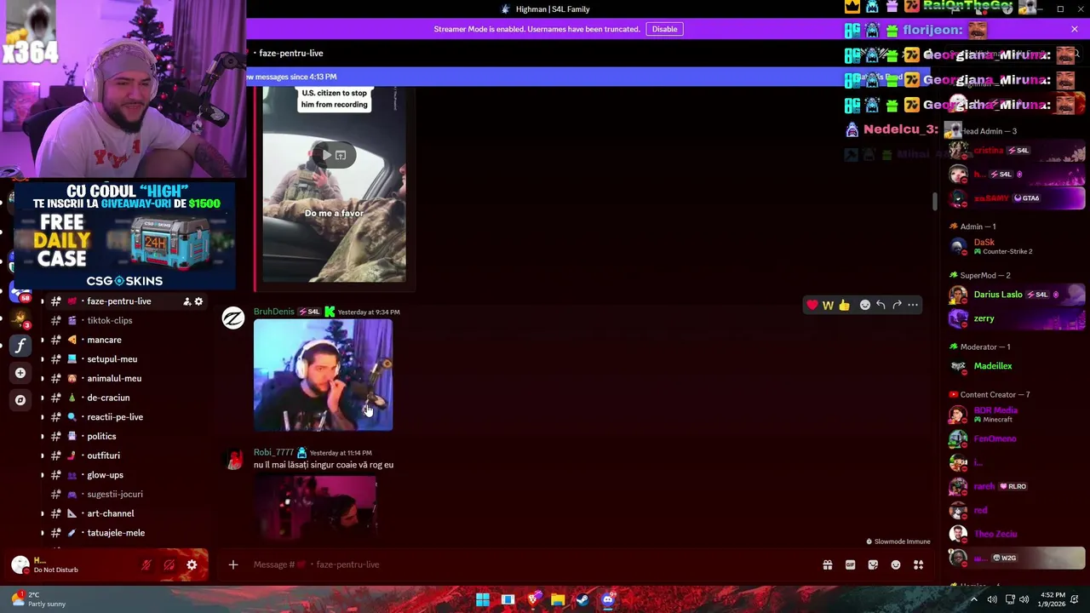The image size is (1090, 613).
Task: Open File Explorer from taskbar
Action: (558, 600)
